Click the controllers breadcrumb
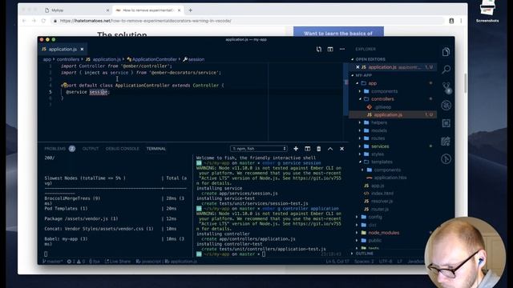This screenshot has width=513, height=288. 68,59
